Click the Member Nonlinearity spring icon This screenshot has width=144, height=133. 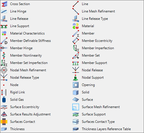tap(4, 55)
